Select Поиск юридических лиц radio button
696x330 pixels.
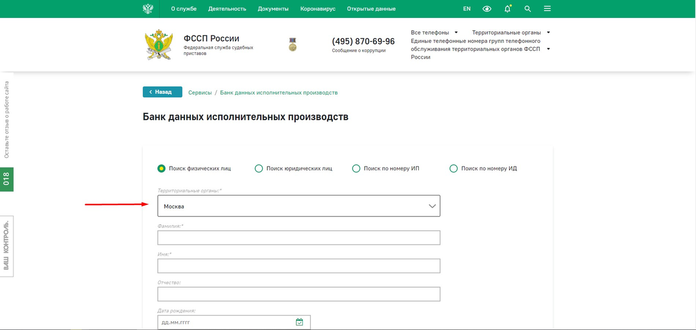pyautogui.click(x=259, y=168)
